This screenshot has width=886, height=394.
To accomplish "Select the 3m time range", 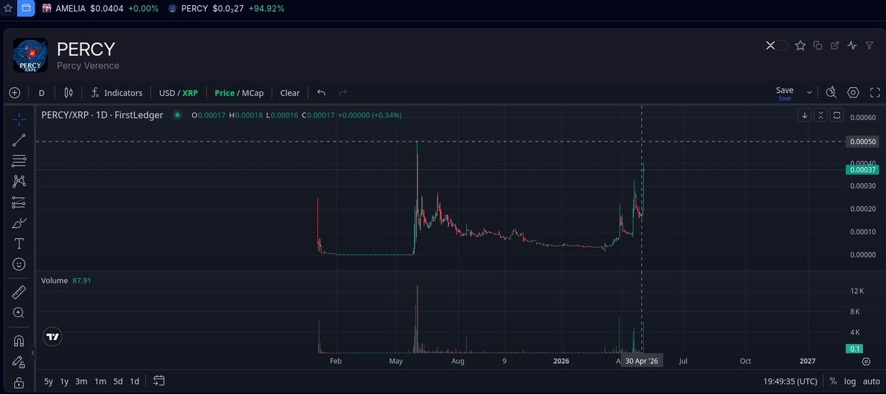I will pyautogui.click(x=81, y=381).
